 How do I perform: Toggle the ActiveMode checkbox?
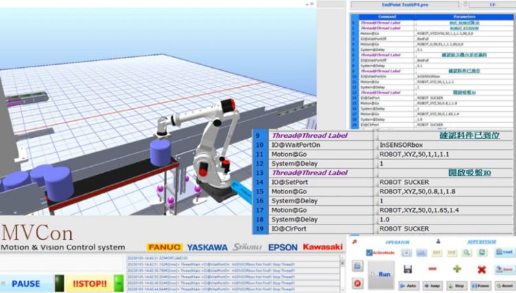pyautogui.click(x=369, y=253)
